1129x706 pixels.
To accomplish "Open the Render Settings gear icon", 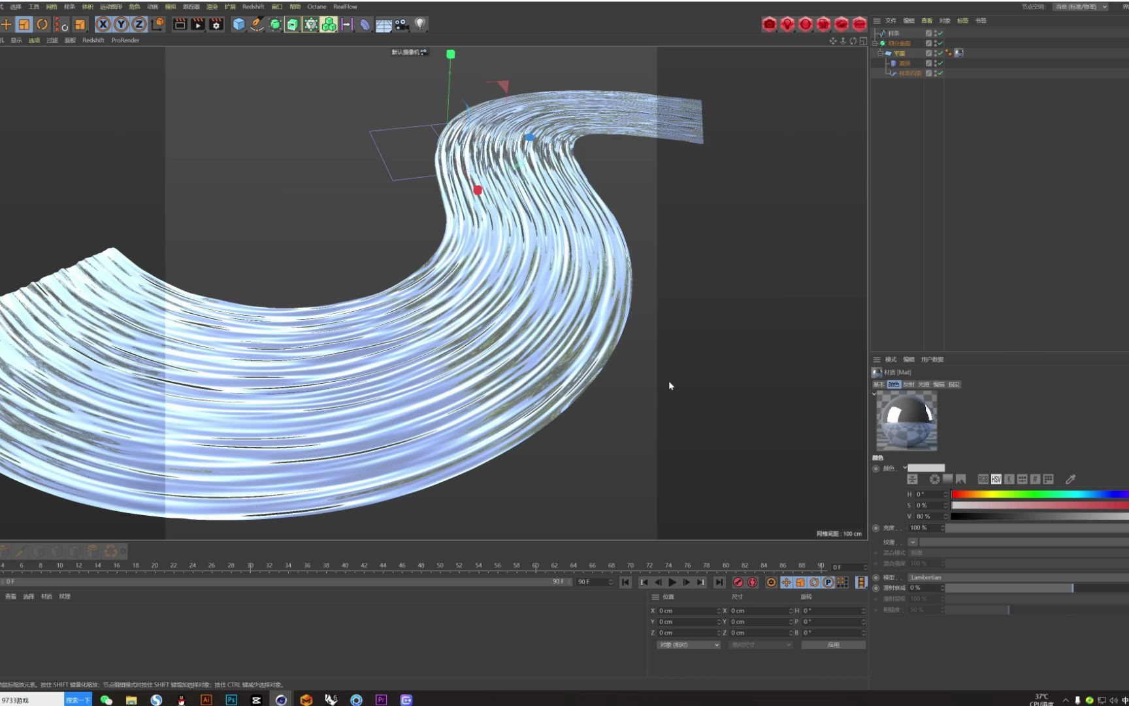I will pos(216,24).
